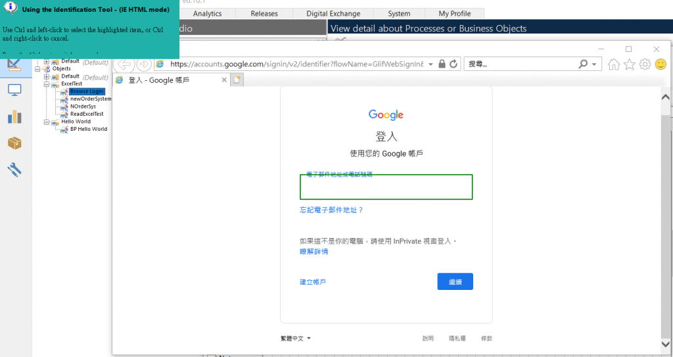This screenshot has width=673, height=357.
Task: Click the lock security icon in address bar
Action: tap(442, 64)
